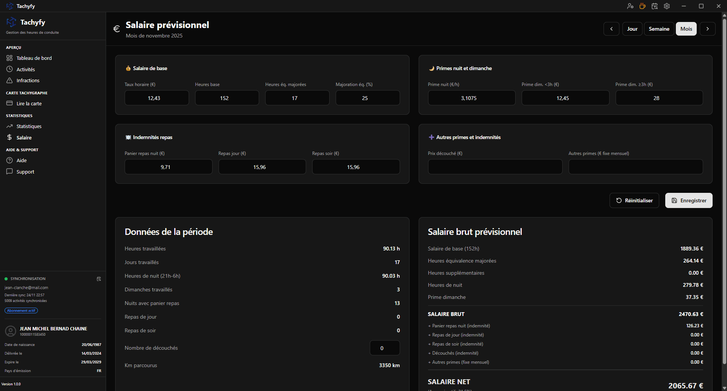
Task: Open the Support chat bubble icon
Action: (9, 172)
